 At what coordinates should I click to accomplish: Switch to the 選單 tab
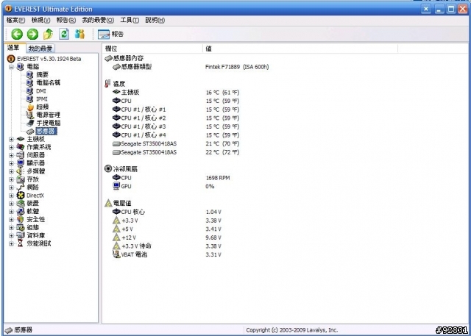point(14,48)
